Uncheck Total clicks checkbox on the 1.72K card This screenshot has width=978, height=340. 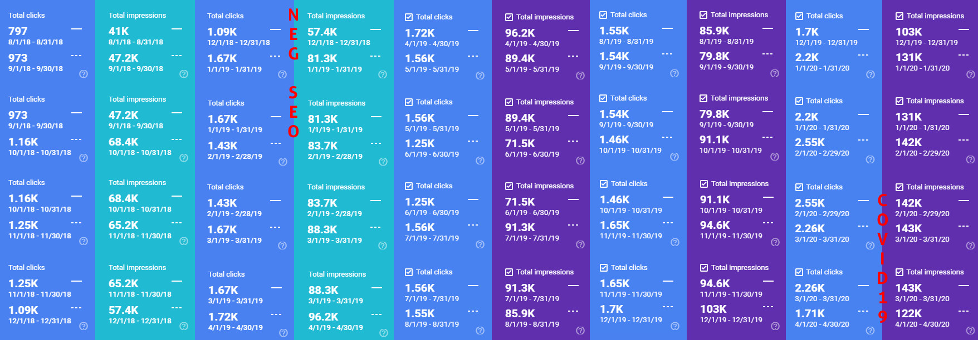coord(409,17)
